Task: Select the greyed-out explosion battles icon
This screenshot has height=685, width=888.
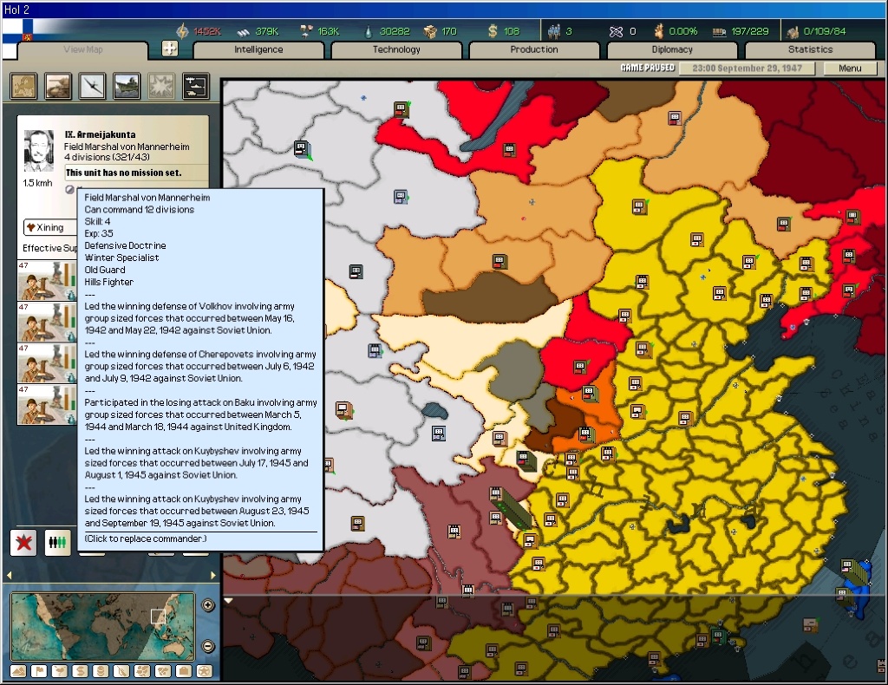Action: [161, 86]
